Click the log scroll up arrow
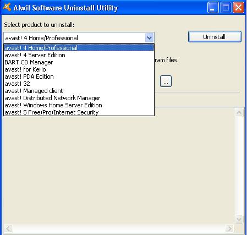 tap(239, 112)
